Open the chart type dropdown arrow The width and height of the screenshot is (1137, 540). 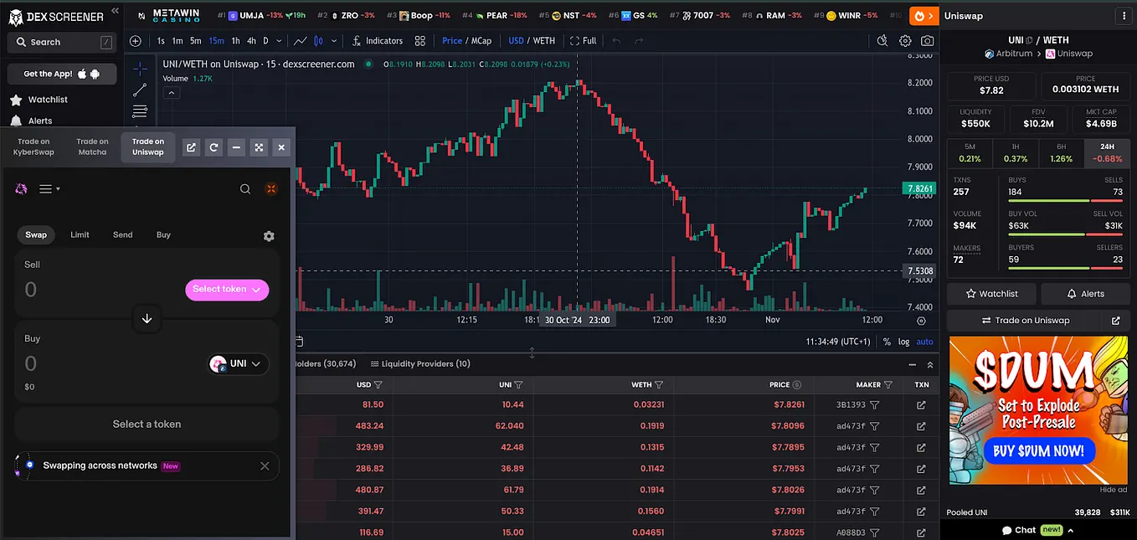pyautogui.click(x=334, y=40)
